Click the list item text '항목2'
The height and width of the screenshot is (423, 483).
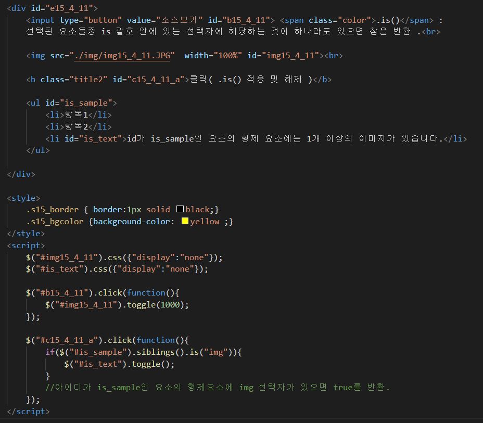76,126
